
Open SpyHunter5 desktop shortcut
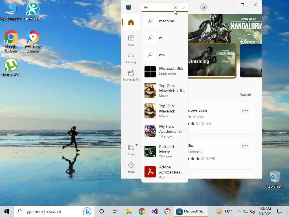point(33,11)
